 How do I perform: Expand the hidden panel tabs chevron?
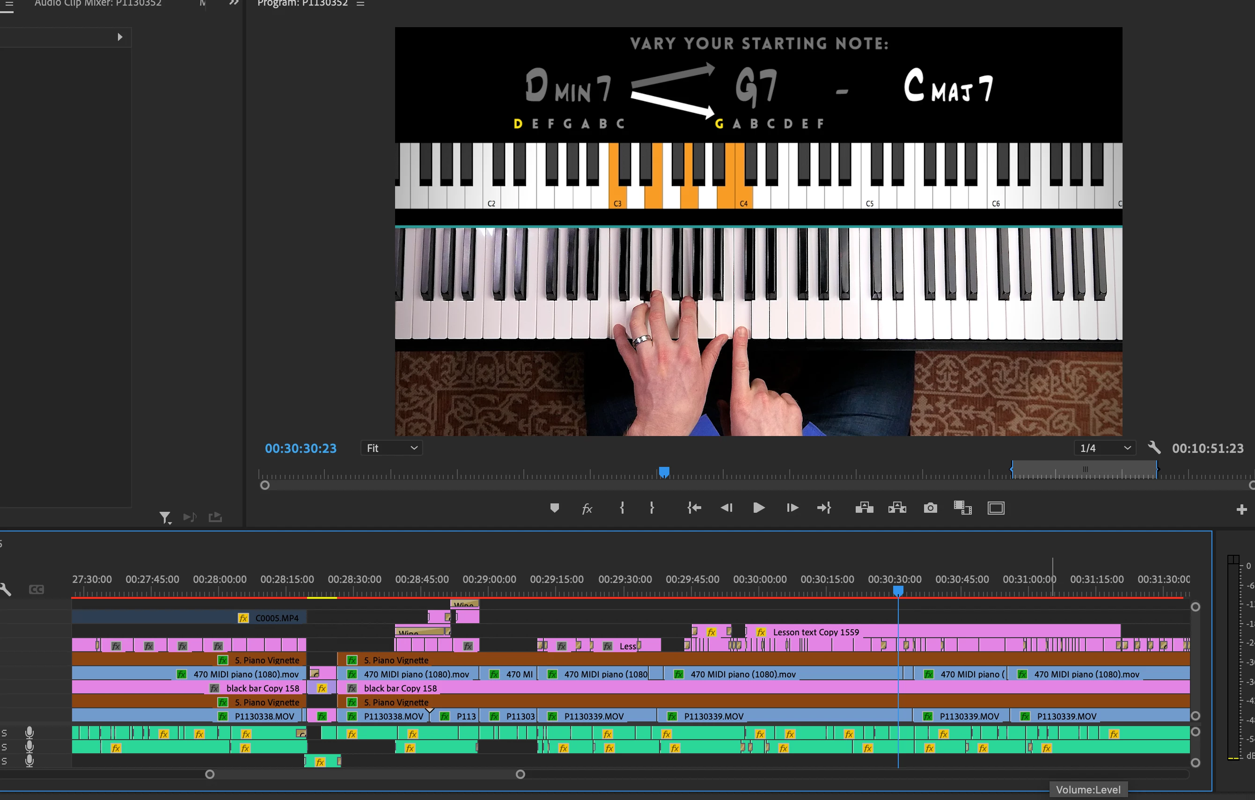pos(234,3)
